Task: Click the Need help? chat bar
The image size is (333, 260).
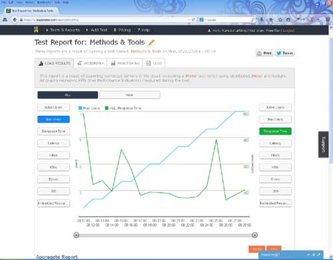Action: pyautogui.click(x=291, y=255)
